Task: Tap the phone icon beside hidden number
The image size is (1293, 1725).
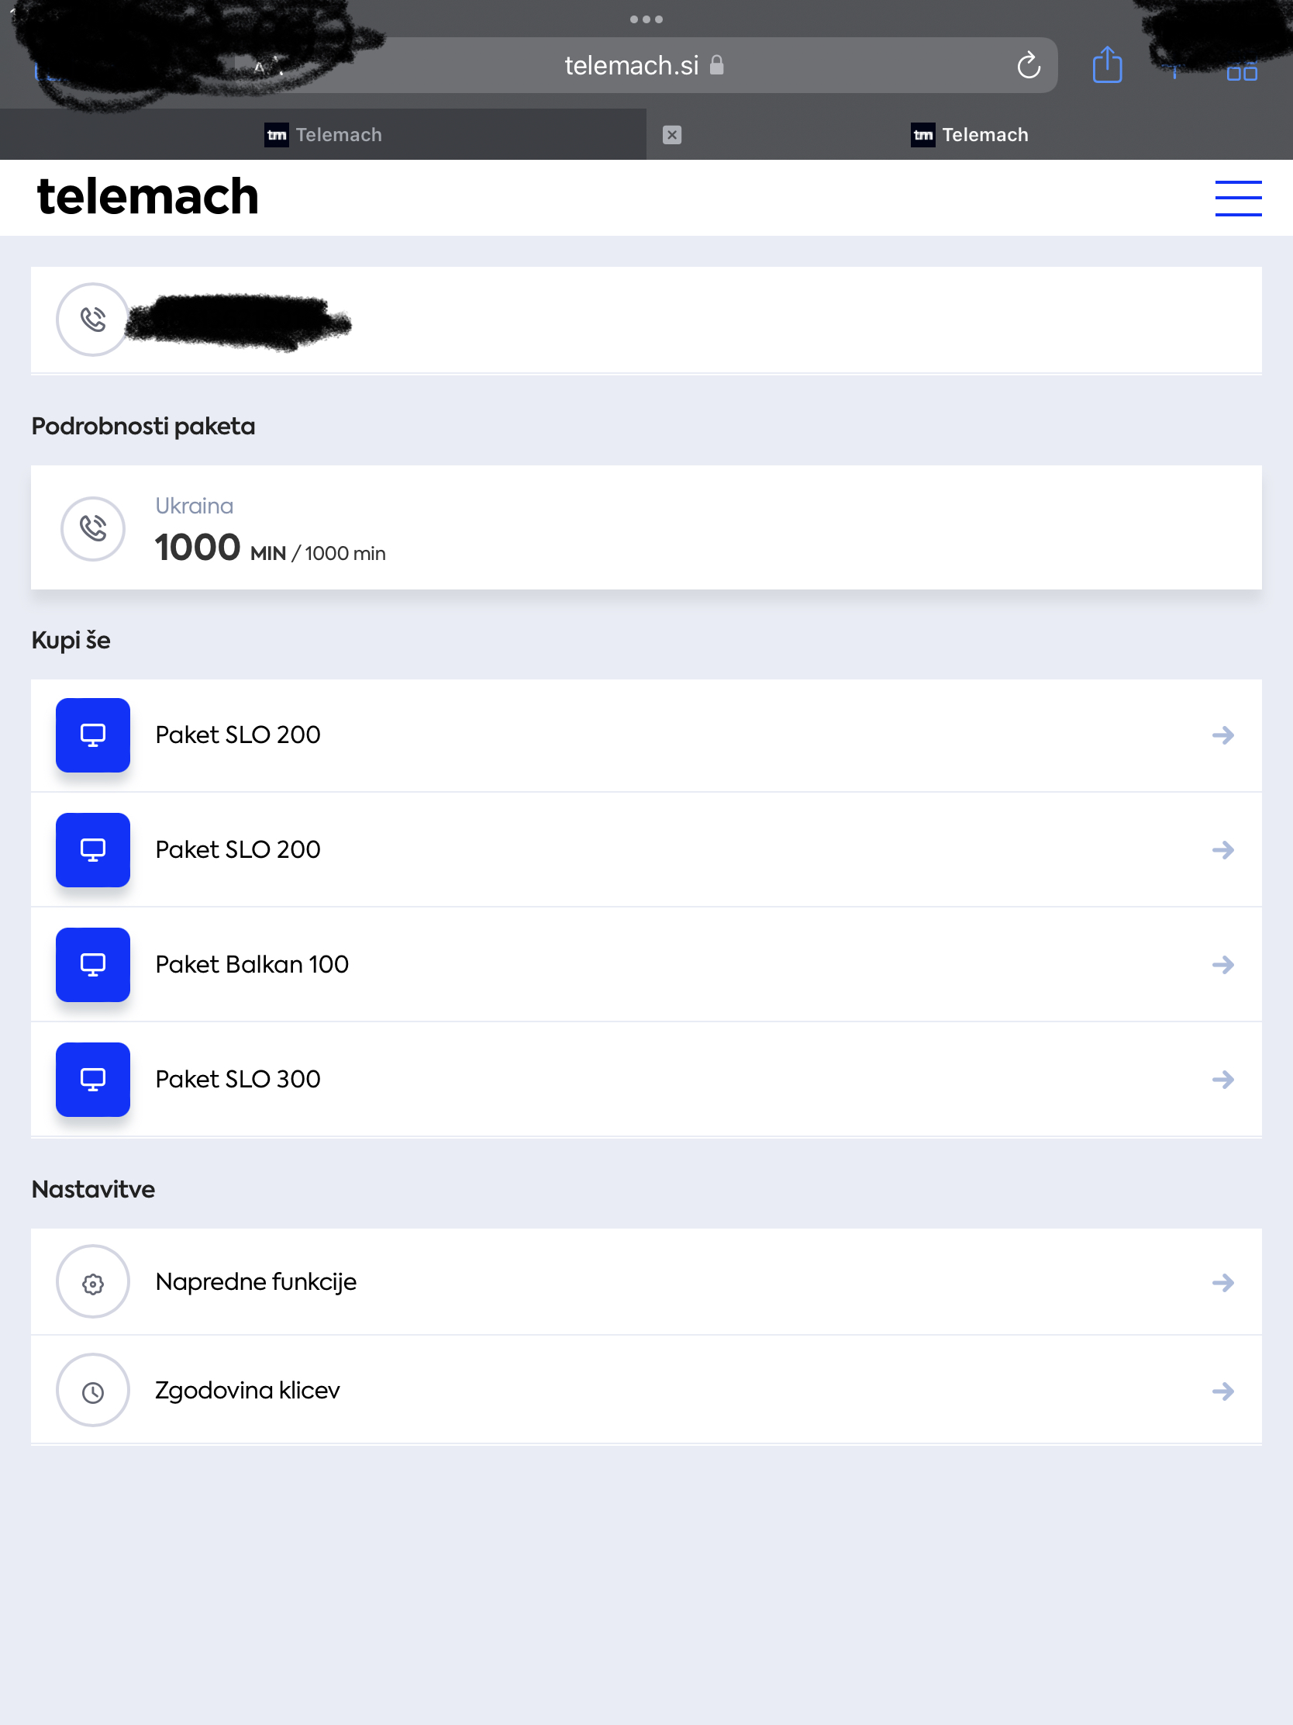Action: point(93,319)
